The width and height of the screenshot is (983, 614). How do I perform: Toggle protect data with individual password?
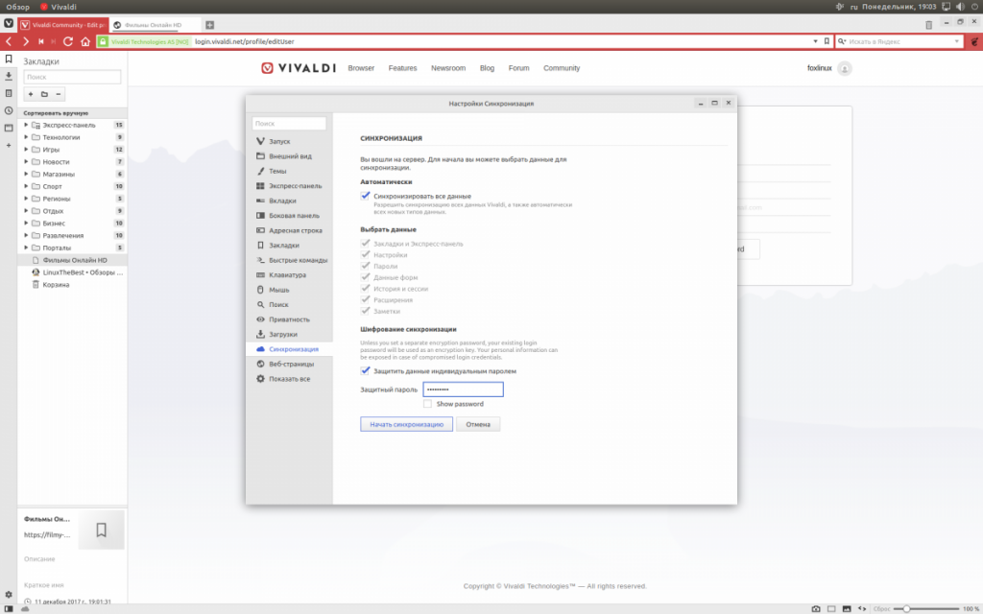pyautogui.click(x=366, y=371)
